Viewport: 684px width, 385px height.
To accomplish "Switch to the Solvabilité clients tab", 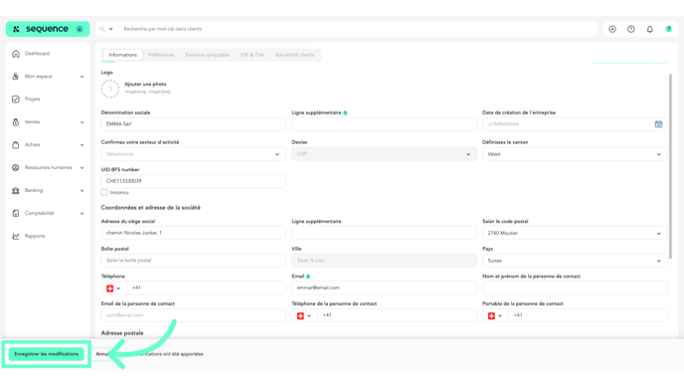I will [x=294, y=55].
